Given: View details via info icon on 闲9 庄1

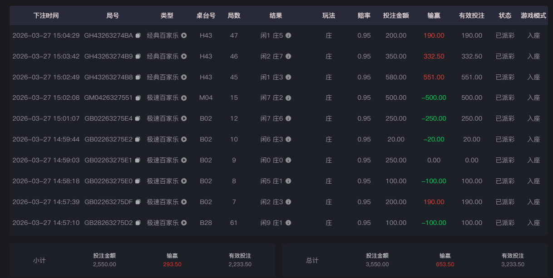Looking at the screenshot, I should [x=289, y=222].
